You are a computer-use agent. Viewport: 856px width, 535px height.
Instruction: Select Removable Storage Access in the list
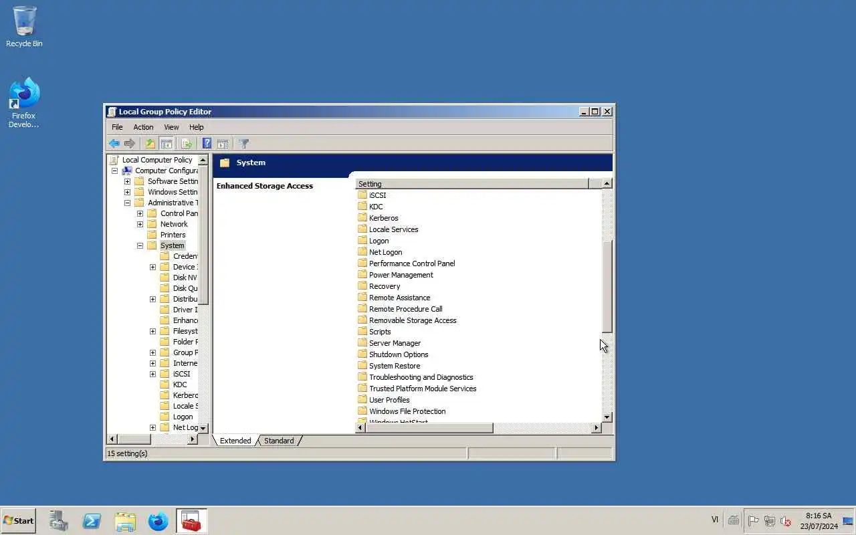pos(413,320)
